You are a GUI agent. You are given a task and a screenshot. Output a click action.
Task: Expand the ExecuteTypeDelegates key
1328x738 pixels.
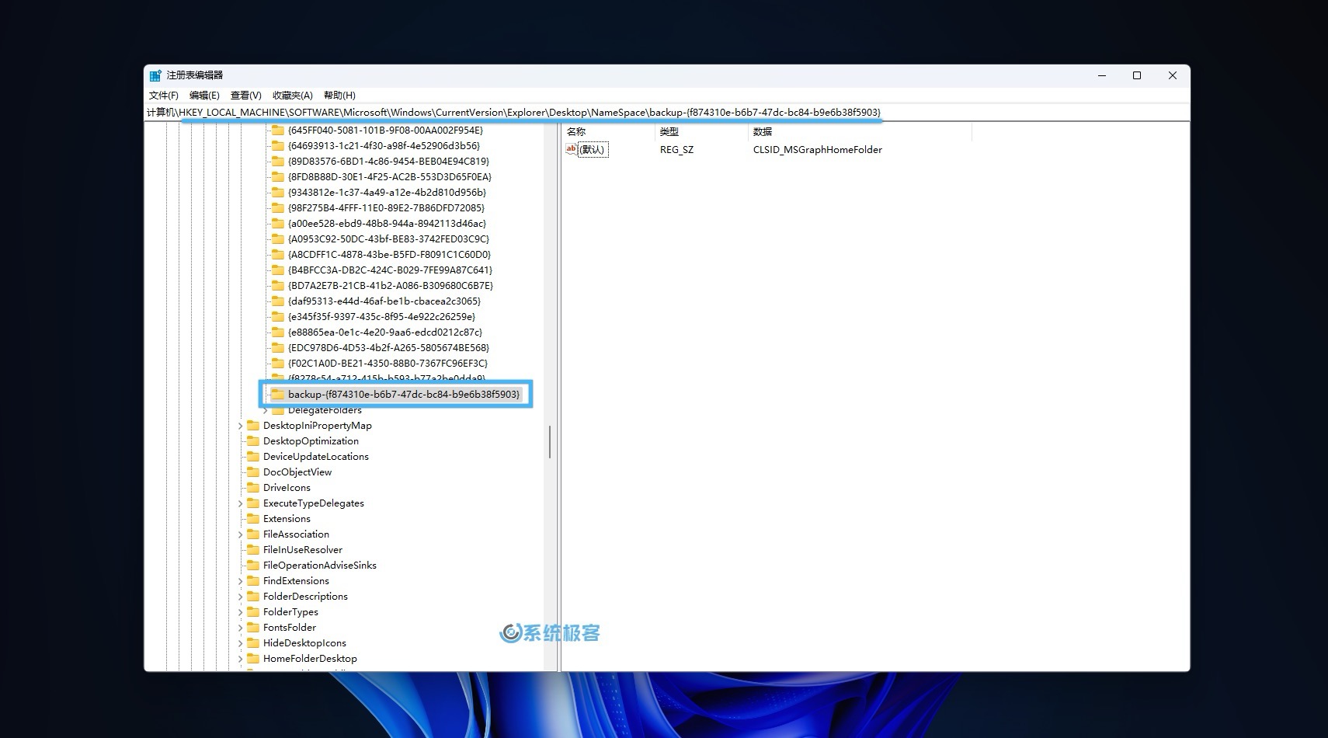click(241, 503)
